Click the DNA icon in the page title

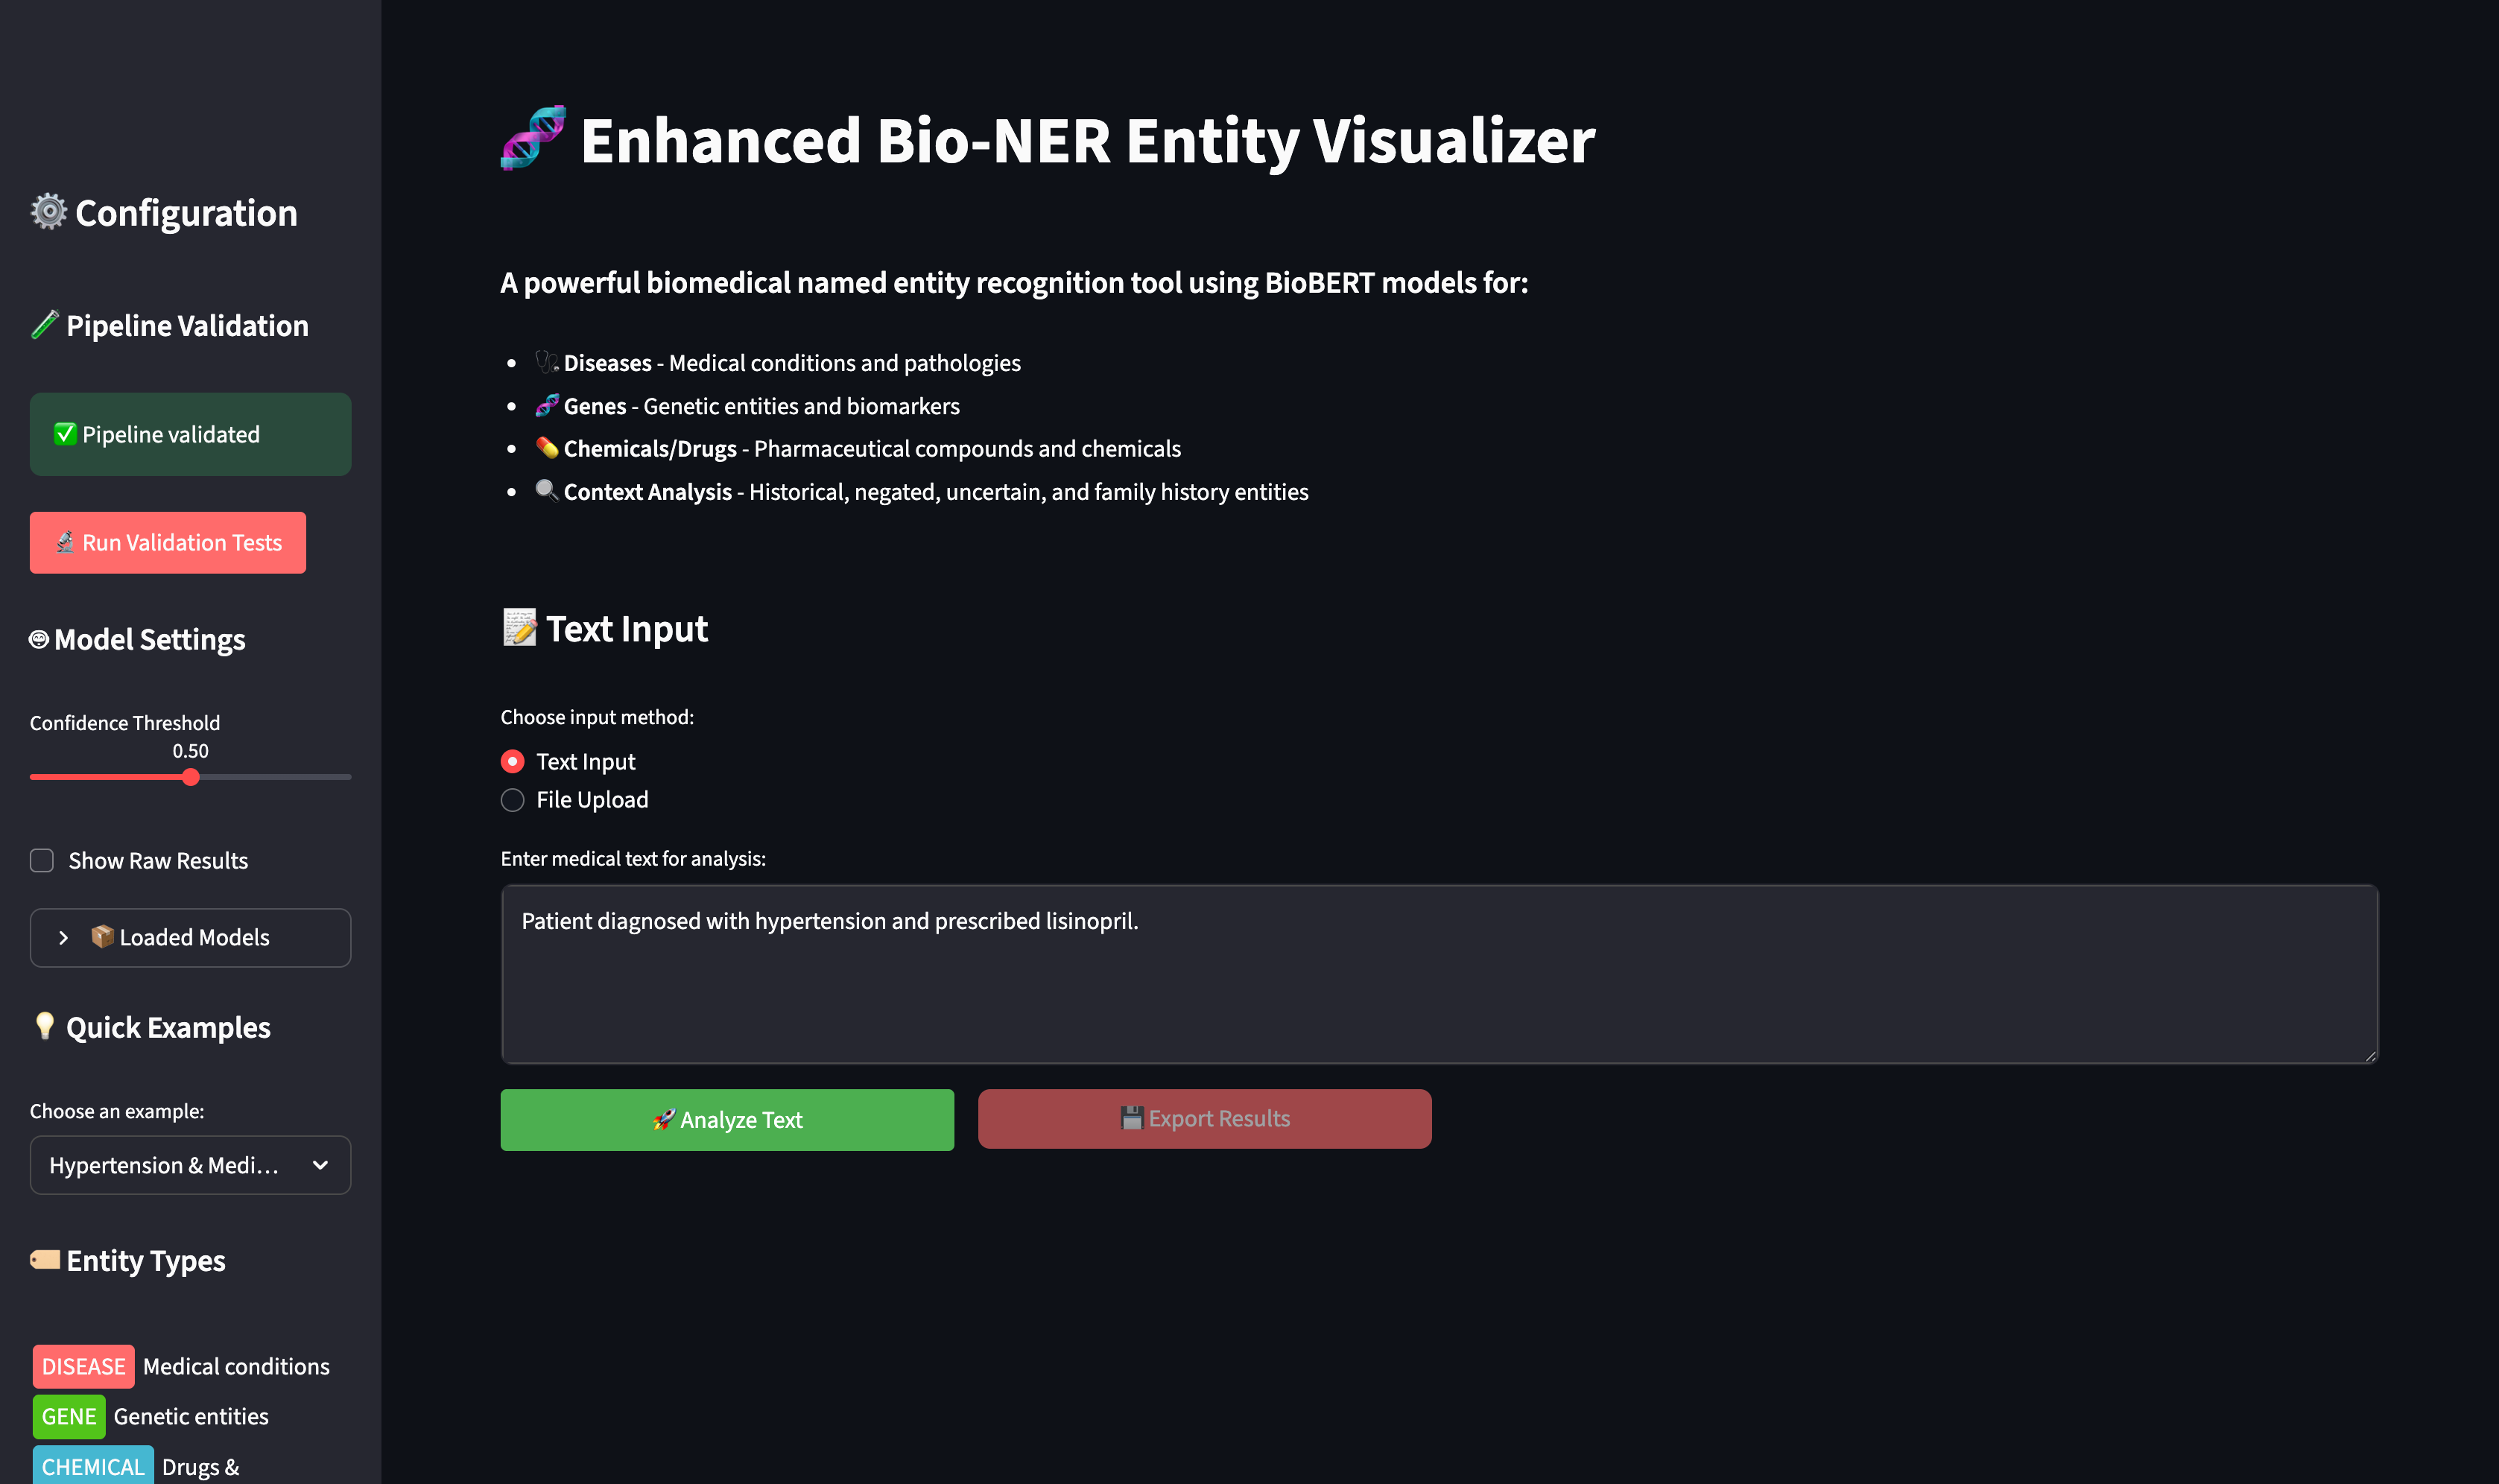pyautogui.click(x=533, y=138)
